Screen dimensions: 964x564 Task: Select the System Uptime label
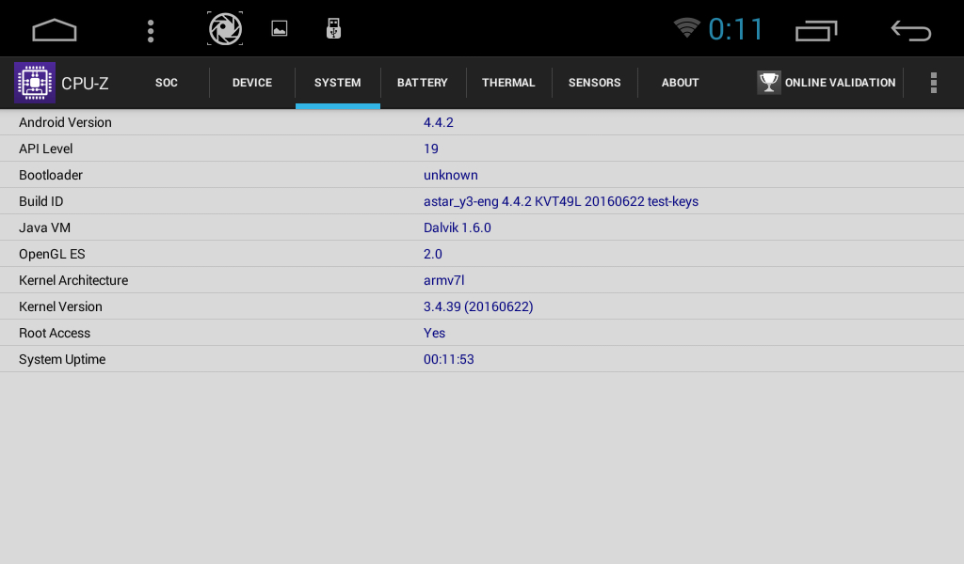pos(62,360)
